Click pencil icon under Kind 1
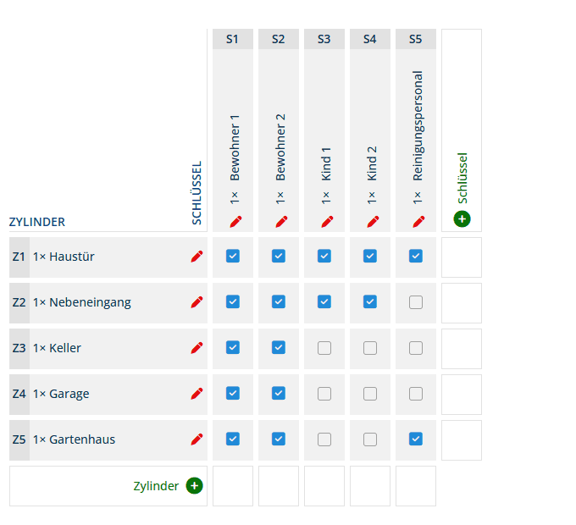Image resolution: width=576 pixels, height=525 pixels. 326,221
